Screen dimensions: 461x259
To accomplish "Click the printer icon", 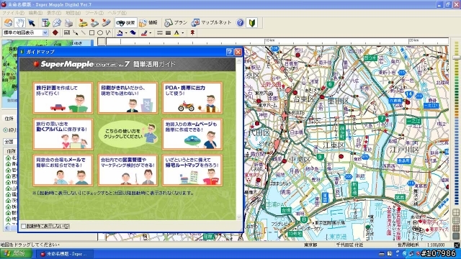I will click(68, 22).
